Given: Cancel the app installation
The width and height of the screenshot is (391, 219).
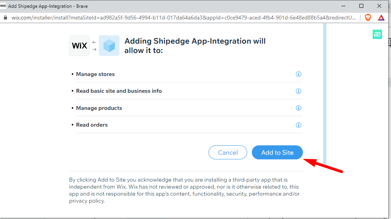Looking at the screenshot, I should tap(228, 152).
